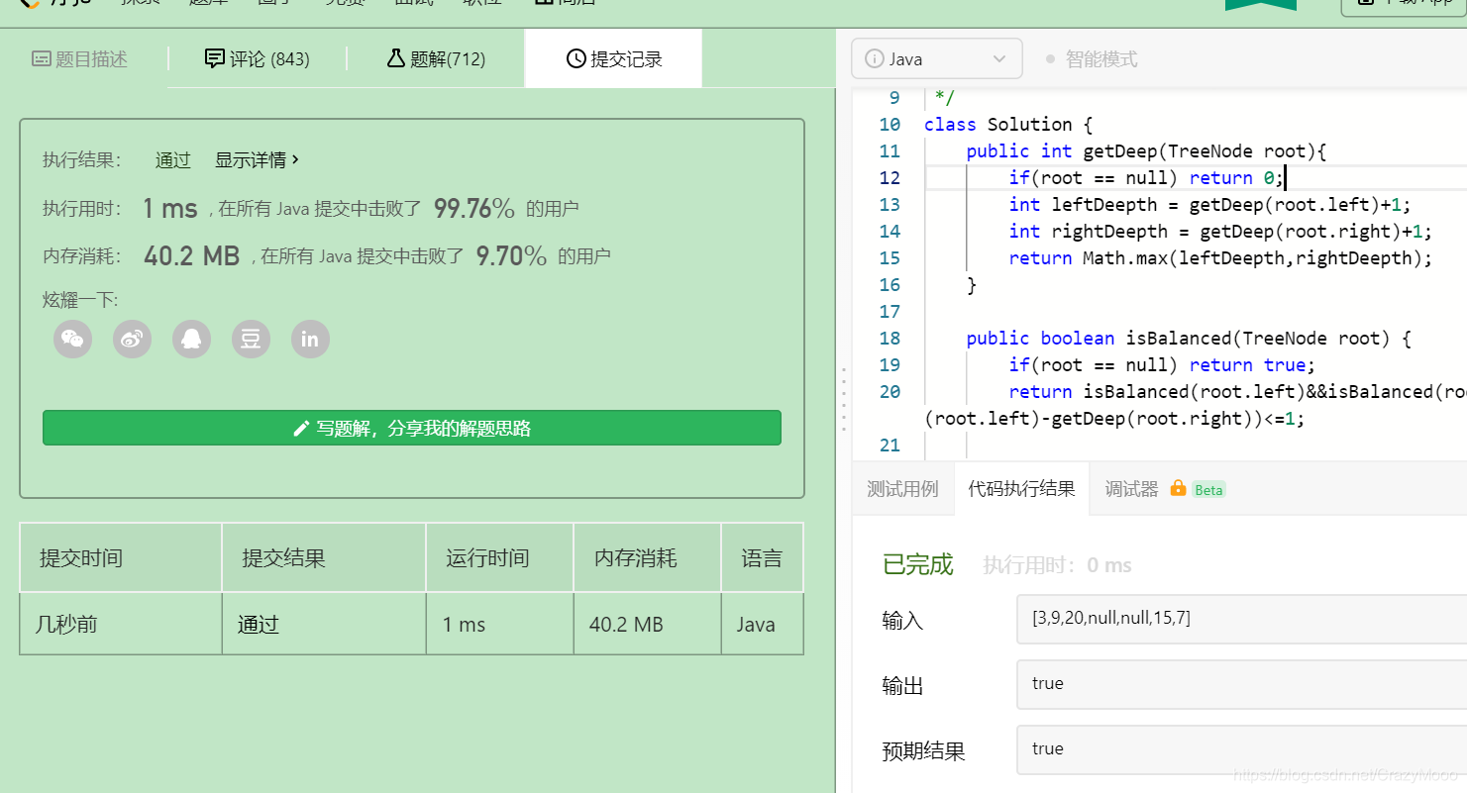Share result via WeChat icon

[x=72, y=339]
